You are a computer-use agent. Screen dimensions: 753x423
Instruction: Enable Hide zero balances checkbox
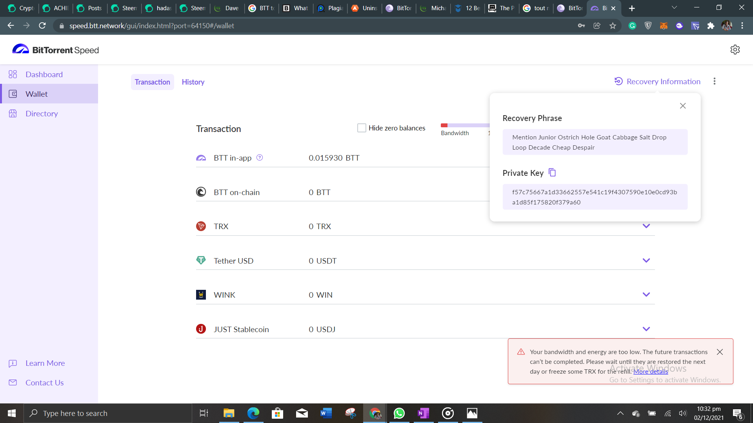pos(362,128)
